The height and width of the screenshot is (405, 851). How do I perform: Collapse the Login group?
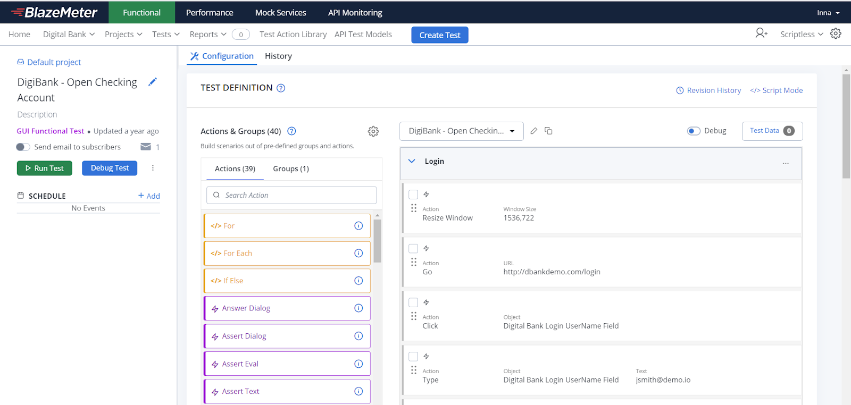point(412,161)
